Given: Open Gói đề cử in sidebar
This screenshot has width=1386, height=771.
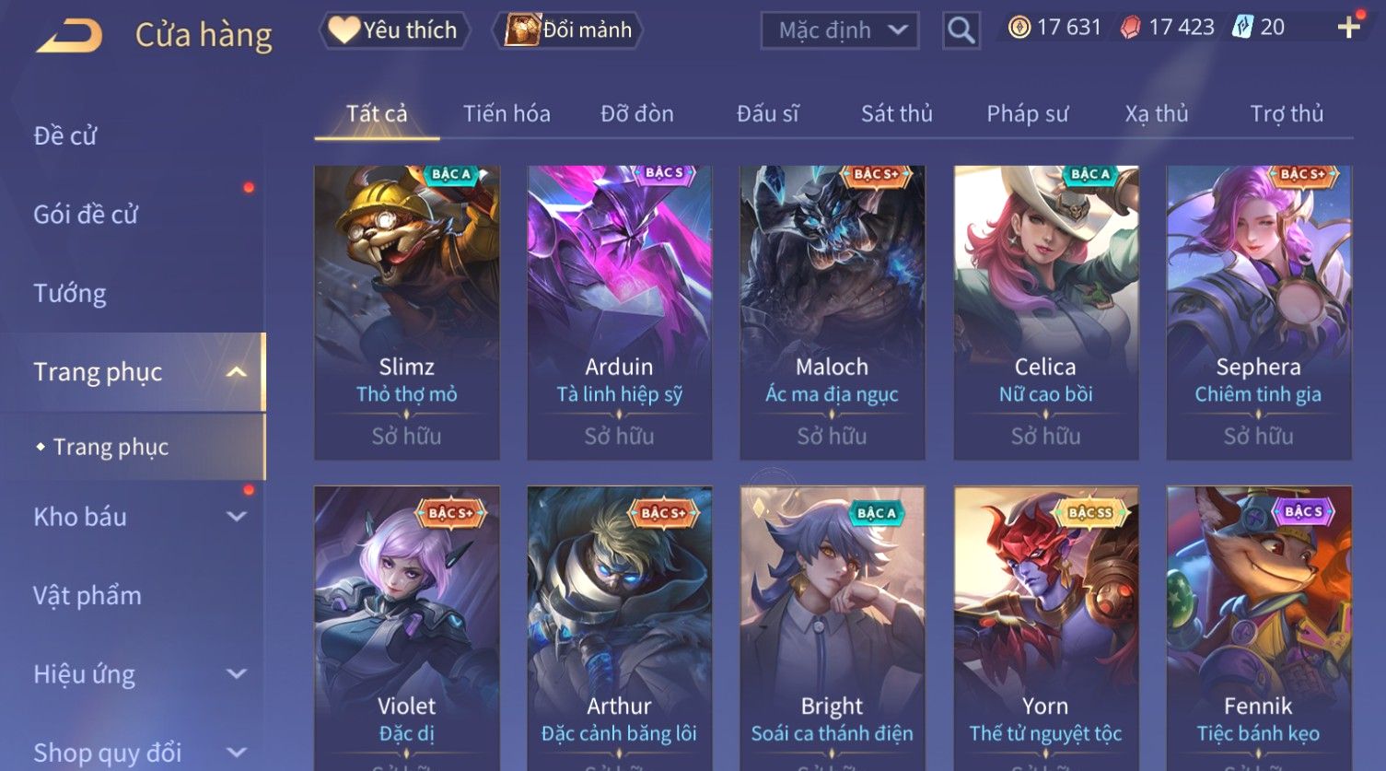Looking at the screenshot, I should [86, 215].
